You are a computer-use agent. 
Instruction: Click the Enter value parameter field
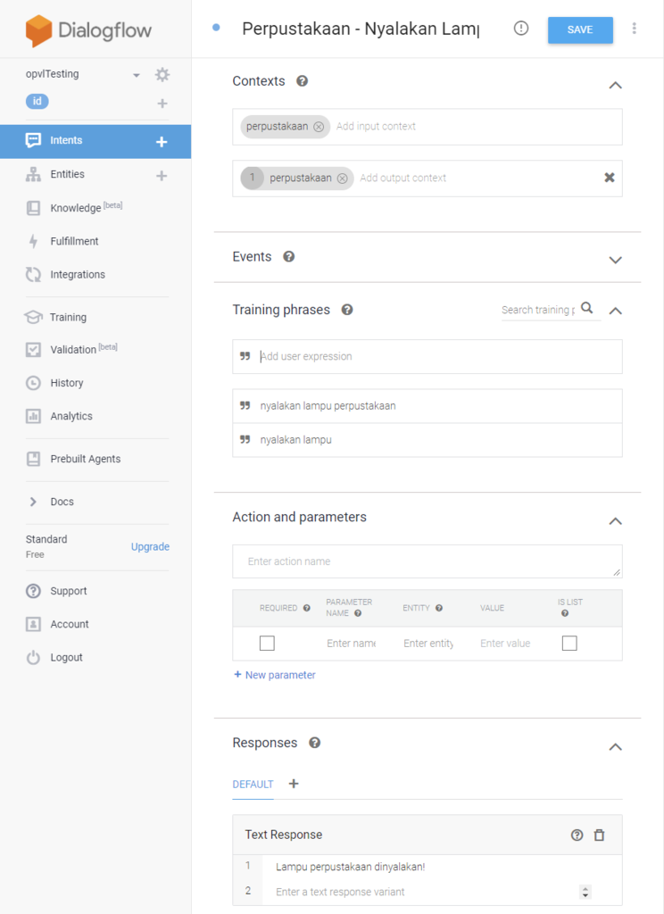coord(505,644)
